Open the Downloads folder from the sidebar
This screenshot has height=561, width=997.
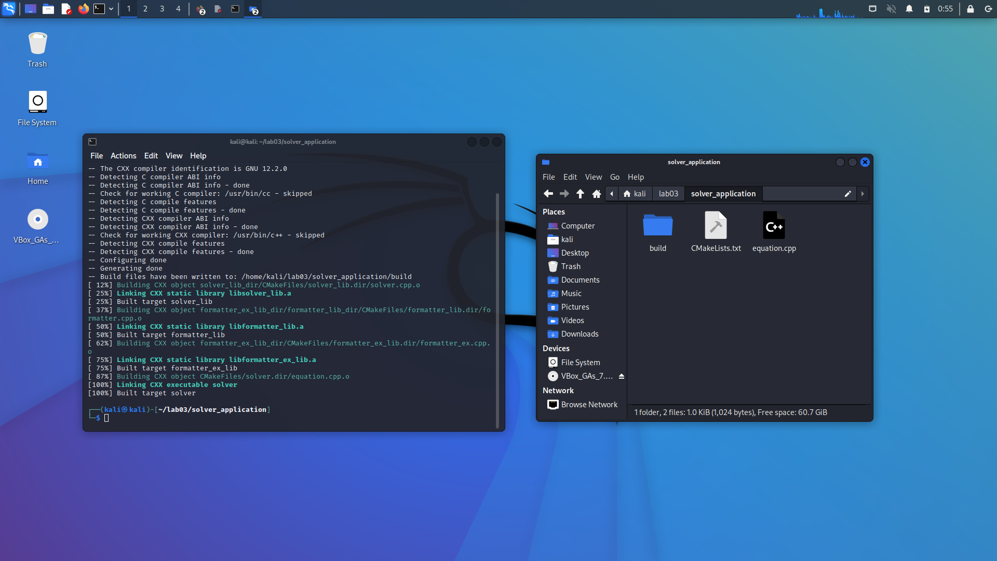tap(578, 333)
